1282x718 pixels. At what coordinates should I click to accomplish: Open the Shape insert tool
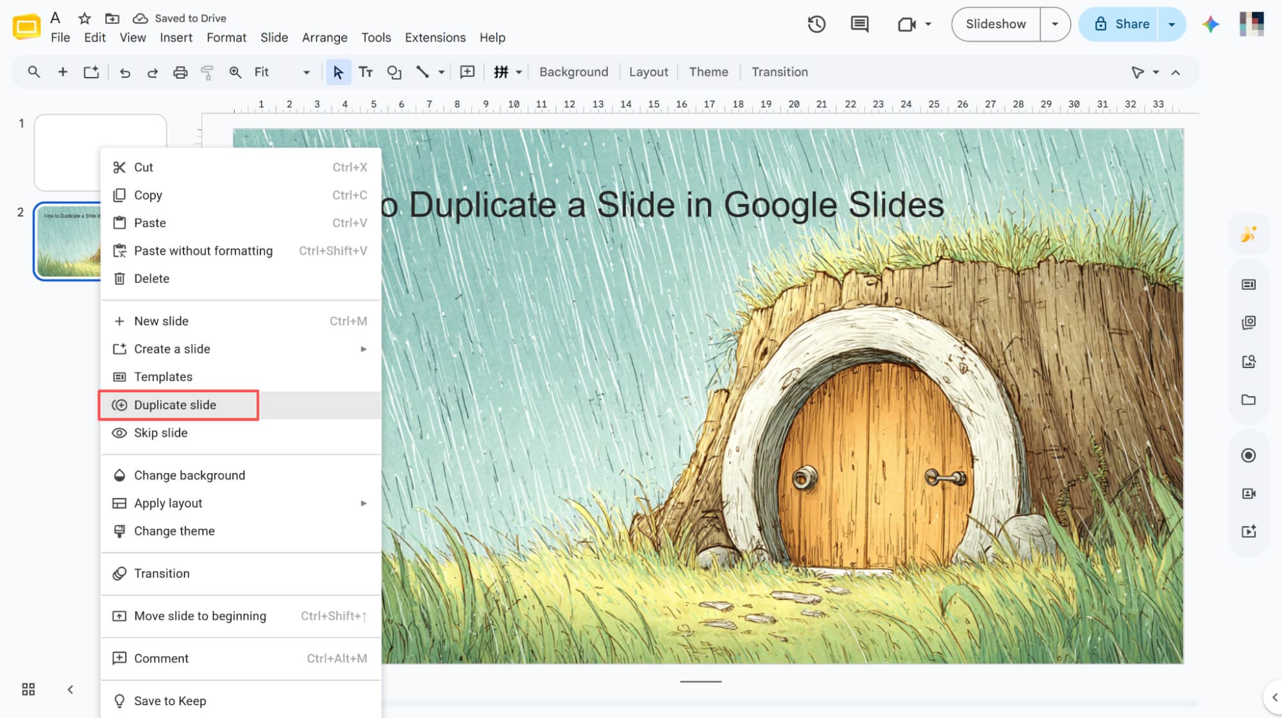pyautogui.click(x=394, y=72)
